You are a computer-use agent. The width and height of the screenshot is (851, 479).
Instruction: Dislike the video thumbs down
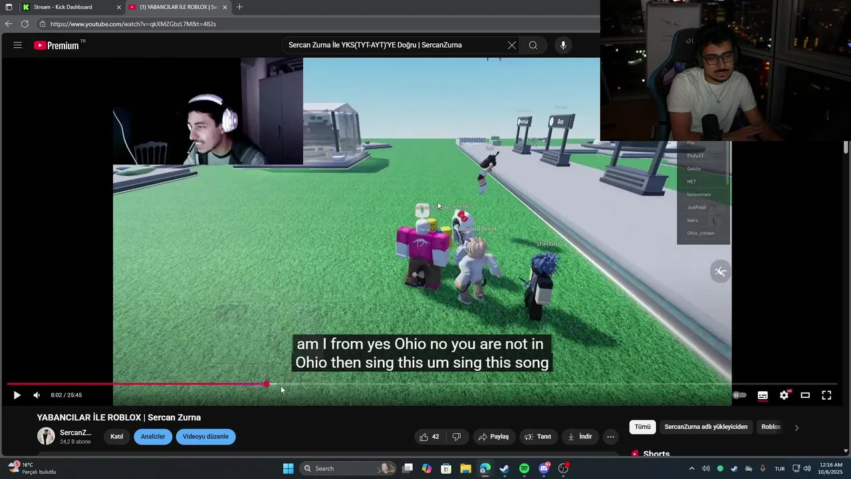[457, 436]
